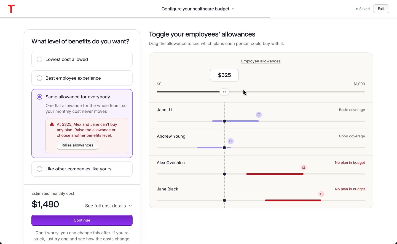Click the green Saved status indicator
Image resolution: width=397 pixels, height=244 pixels.
[363, 9]
